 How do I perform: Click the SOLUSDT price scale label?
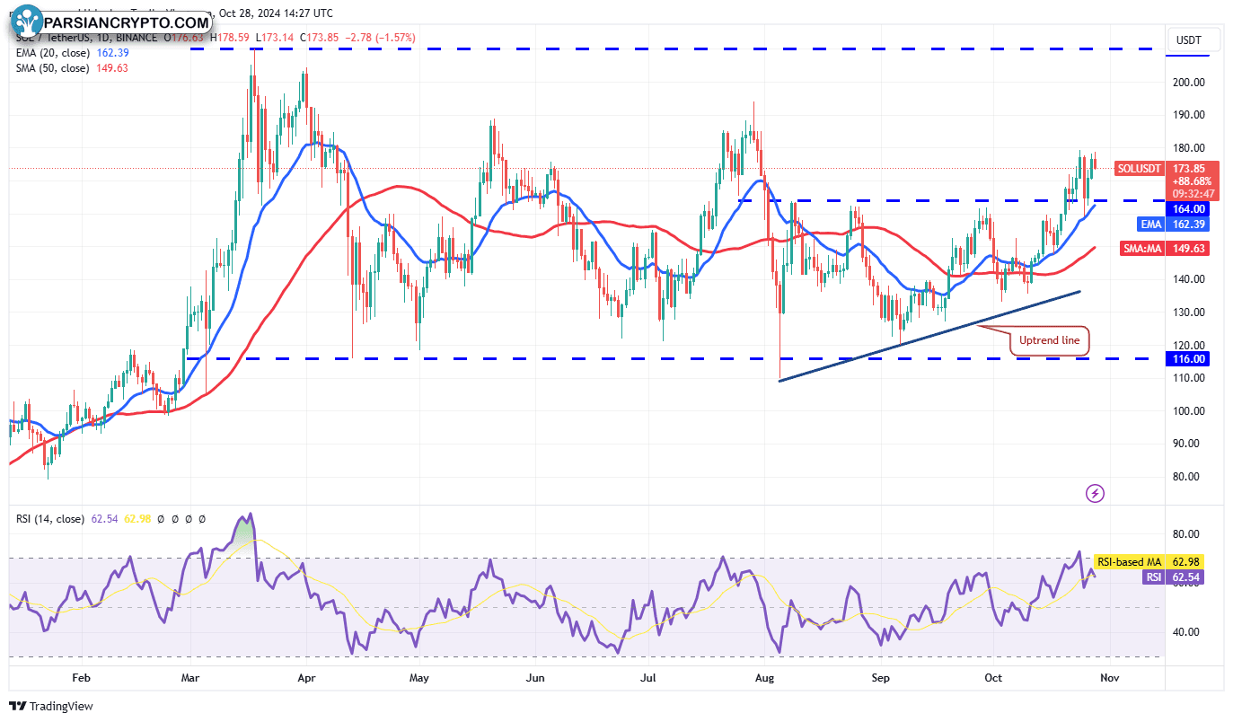click(x=1140, y=169)
